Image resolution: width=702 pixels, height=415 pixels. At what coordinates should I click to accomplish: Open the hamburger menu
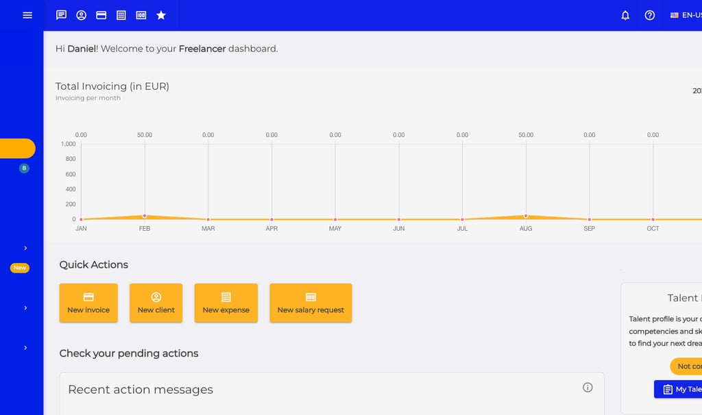[27, 15]
